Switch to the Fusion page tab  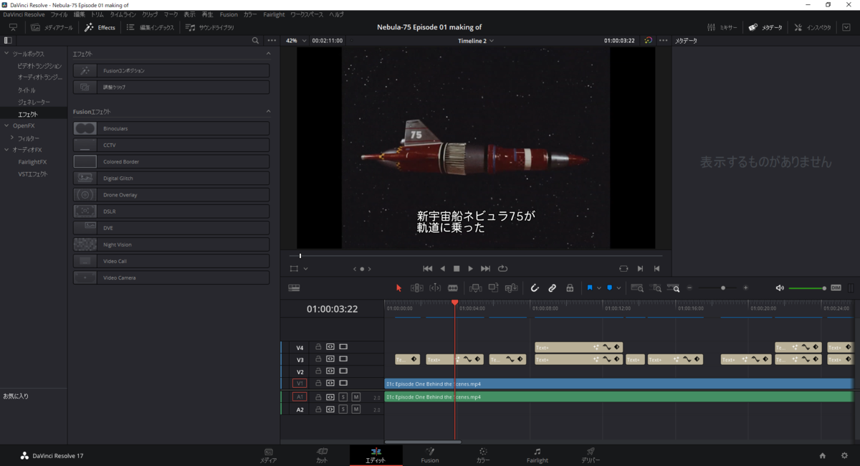tap(430, 455)
